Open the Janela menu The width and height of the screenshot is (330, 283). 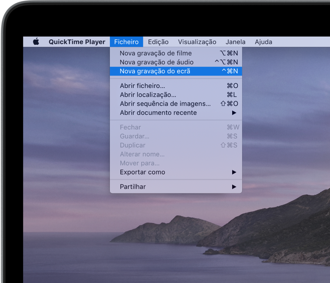coord(235,42)
